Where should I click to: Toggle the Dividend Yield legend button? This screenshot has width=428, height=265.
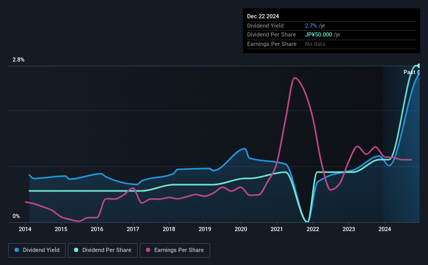[x=37, y=250]
